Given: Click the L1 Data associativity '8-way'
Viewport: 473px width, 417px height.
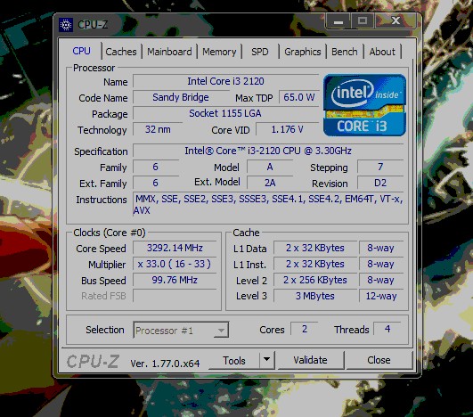Looking at the screenshot, I should [381, 248].
